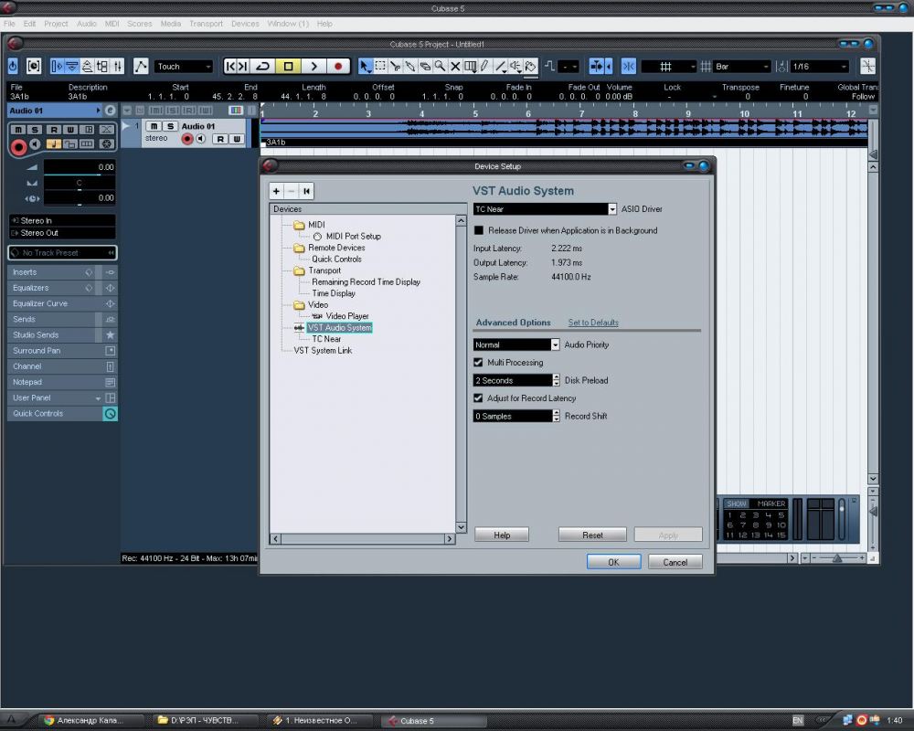Click the Audio 01 pan control field
914x731 pixels.
[x=80, y=183]
